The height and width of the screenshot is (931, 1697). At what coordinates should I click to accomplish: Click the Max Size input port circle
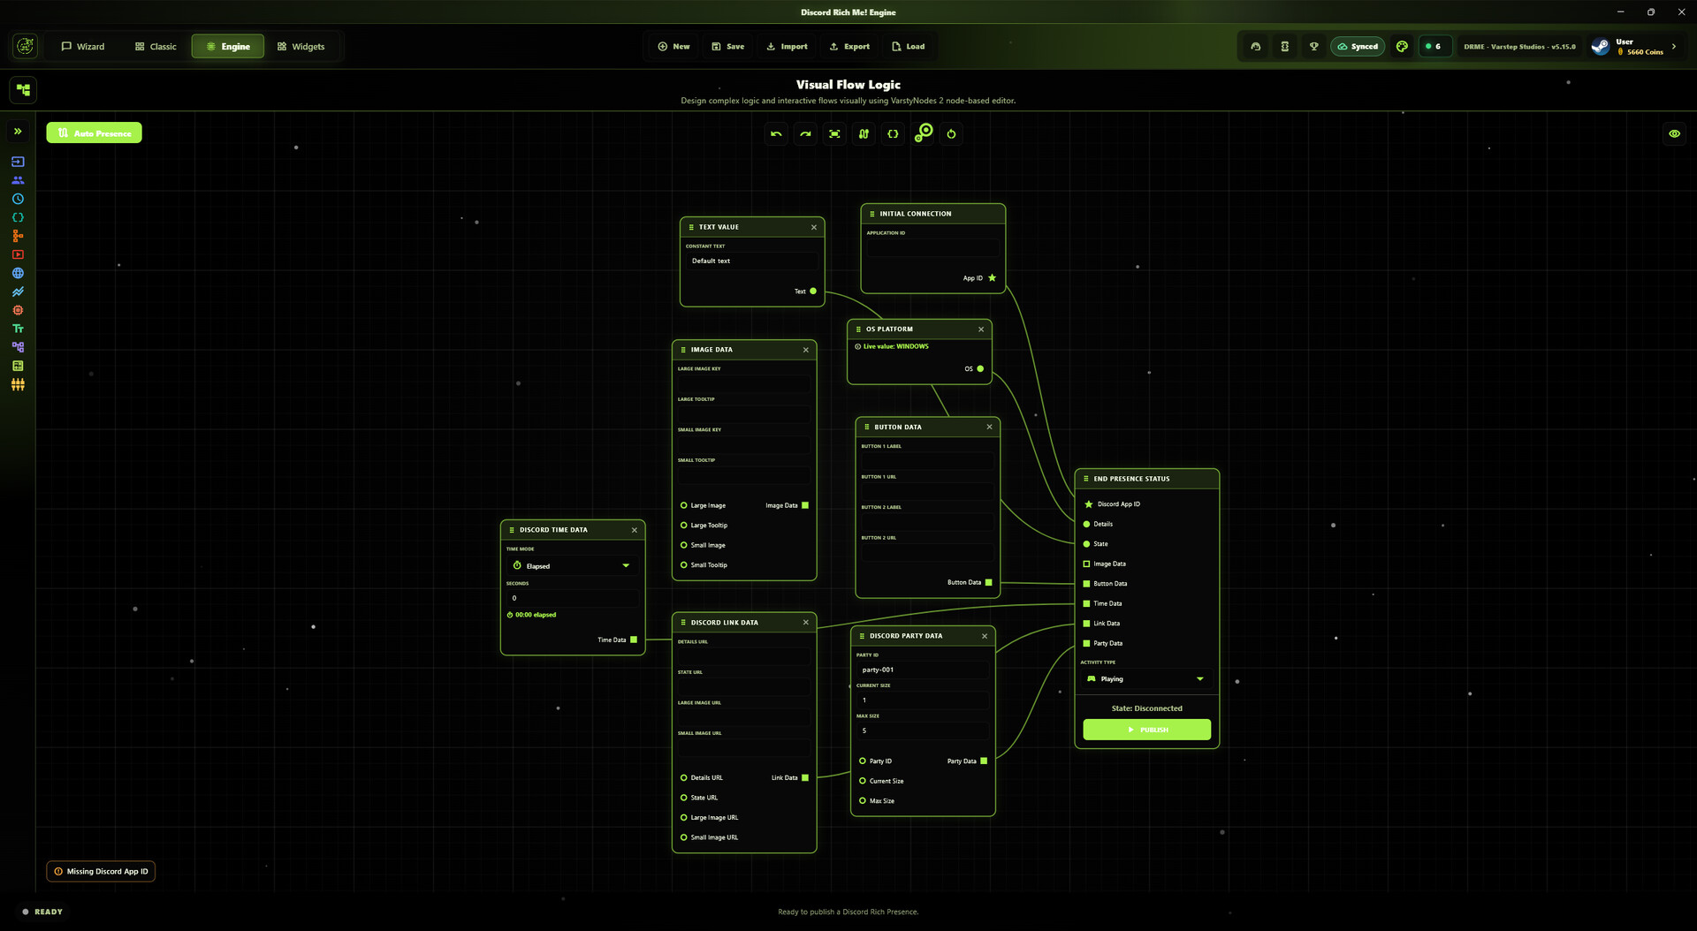863,801
